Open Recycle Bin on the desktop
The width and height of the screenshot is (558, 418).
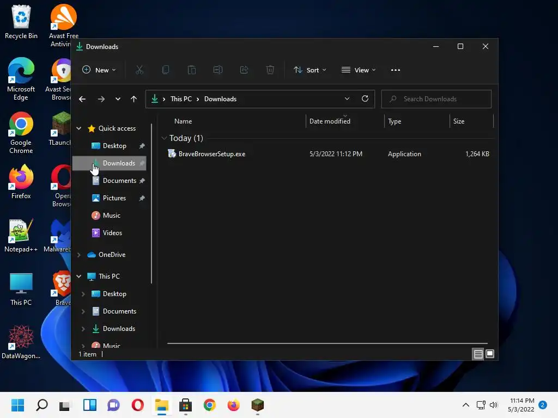coord(21,22)
